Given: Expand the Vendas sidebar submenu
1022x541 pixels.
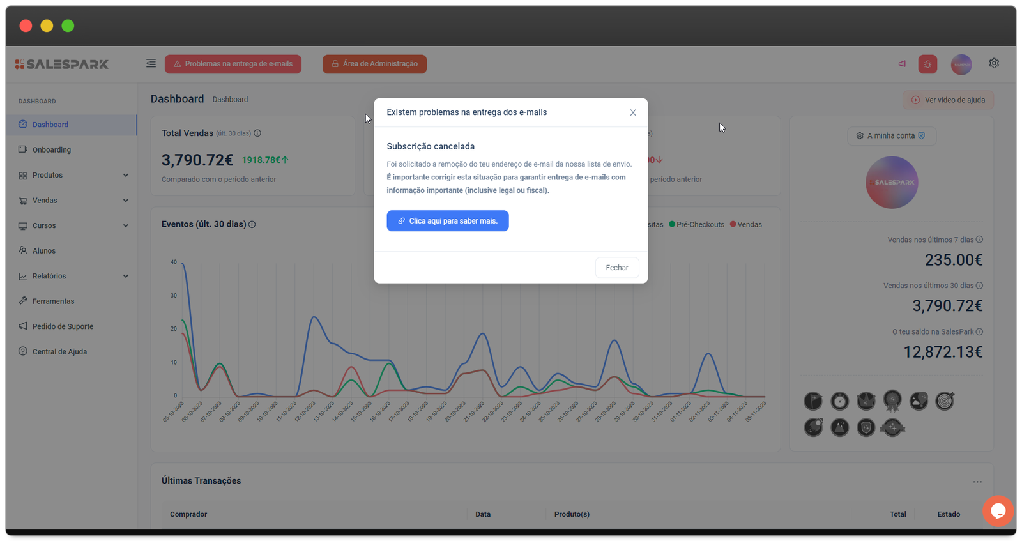Looking at the screenshot, I should [x=73, y=201].
